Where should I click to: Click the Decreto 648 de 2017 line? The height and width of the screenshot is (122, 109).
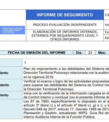[x=66, y=109]
